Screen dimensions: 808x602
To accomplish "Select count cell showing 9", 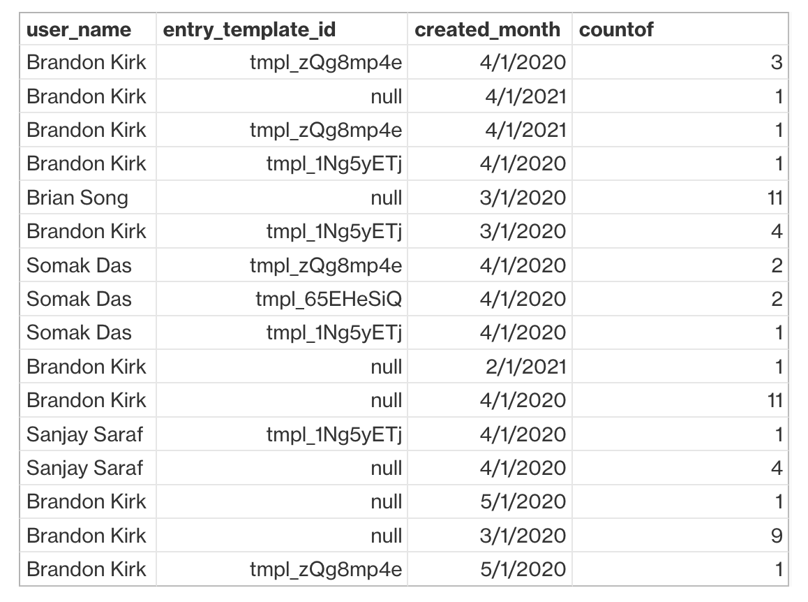I will coord(680,536).
